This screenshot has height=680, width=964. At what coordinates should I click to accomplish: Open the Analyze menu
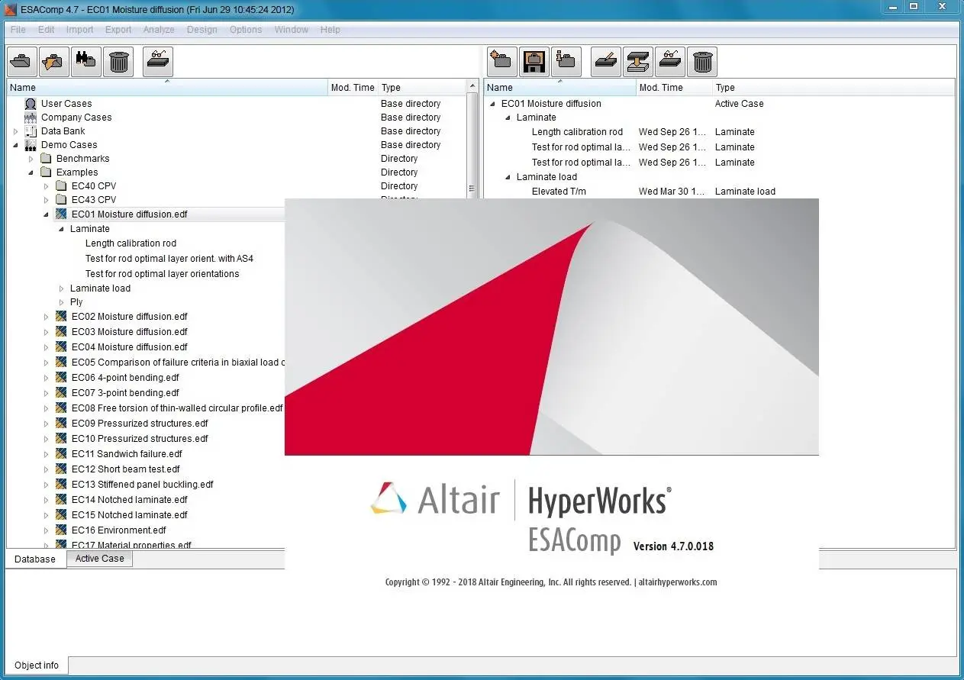(159, 30)
